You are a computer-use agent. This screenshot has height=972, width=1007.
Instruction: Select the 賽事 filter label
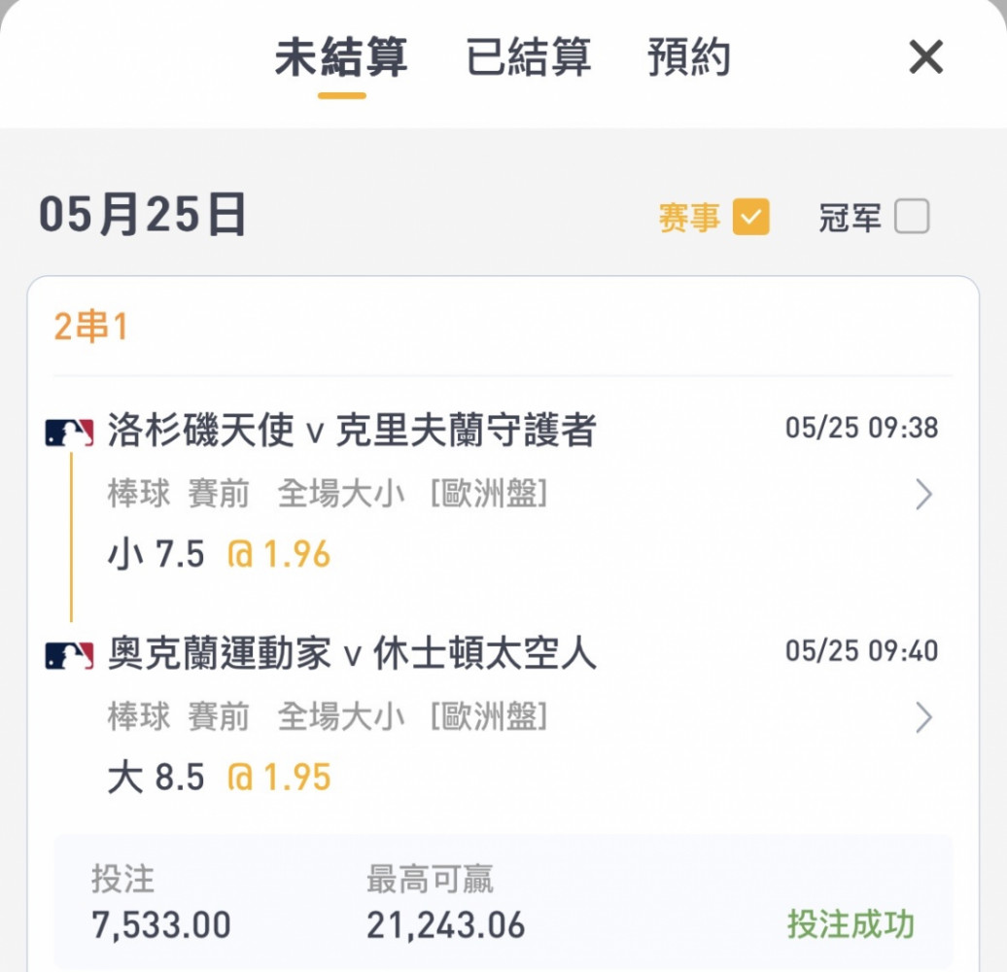coord(689,217)
